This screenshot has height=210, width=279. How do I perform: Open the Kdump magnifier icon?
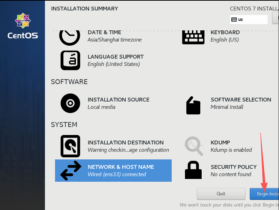point(193,146)
